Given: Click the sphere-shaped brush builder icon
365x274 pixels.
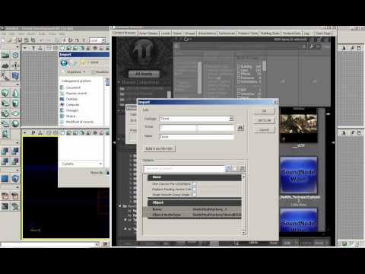Looking at the screenshot, I should (15, 124).
